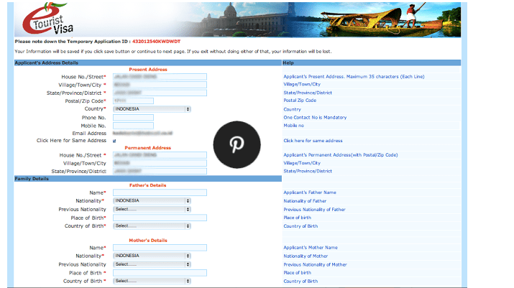
Task: Click the present State/Province/District field
Action: pyautogui.click(x=159, y=93)
